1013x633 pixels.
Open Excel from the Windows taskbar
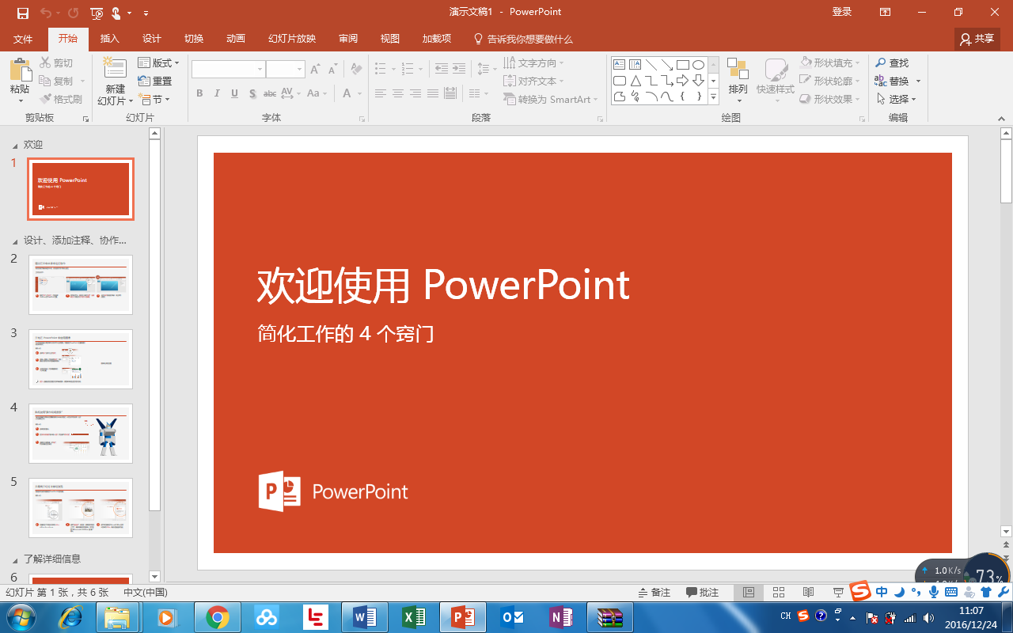(413, 616)
